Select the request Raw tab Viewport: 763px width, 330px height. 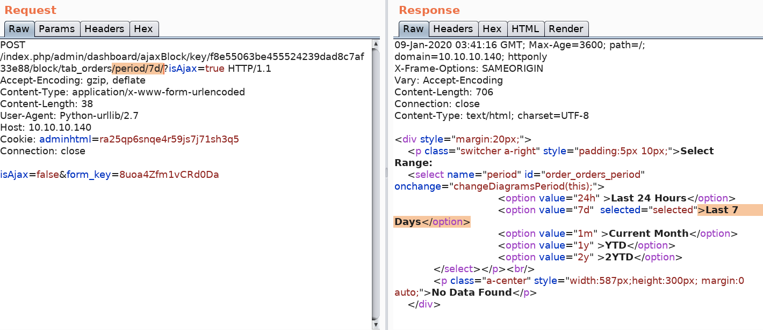tap(19, 29)
